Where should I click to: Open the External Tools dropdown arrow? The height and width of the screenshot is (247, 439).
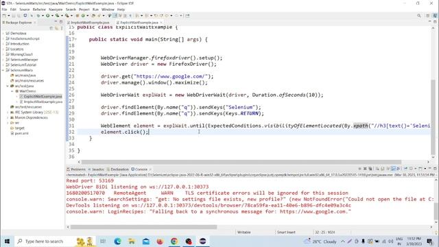pos(71,16)
